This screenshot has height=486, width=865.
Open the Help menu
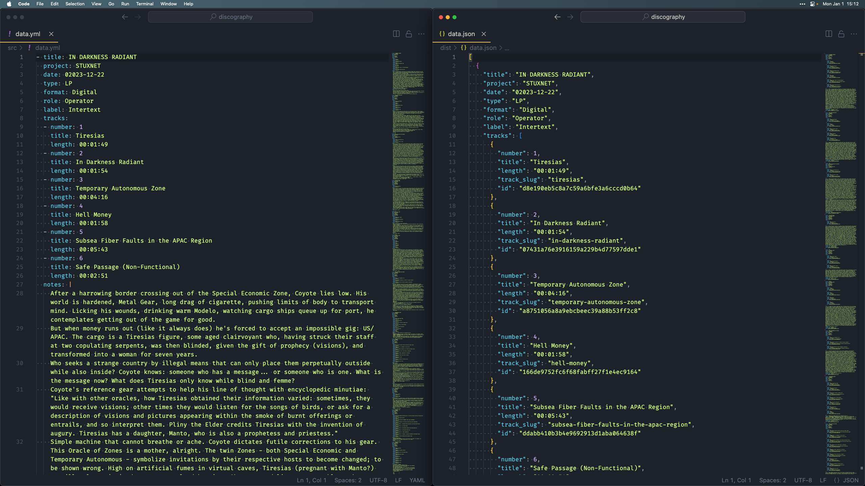[188, 4]
